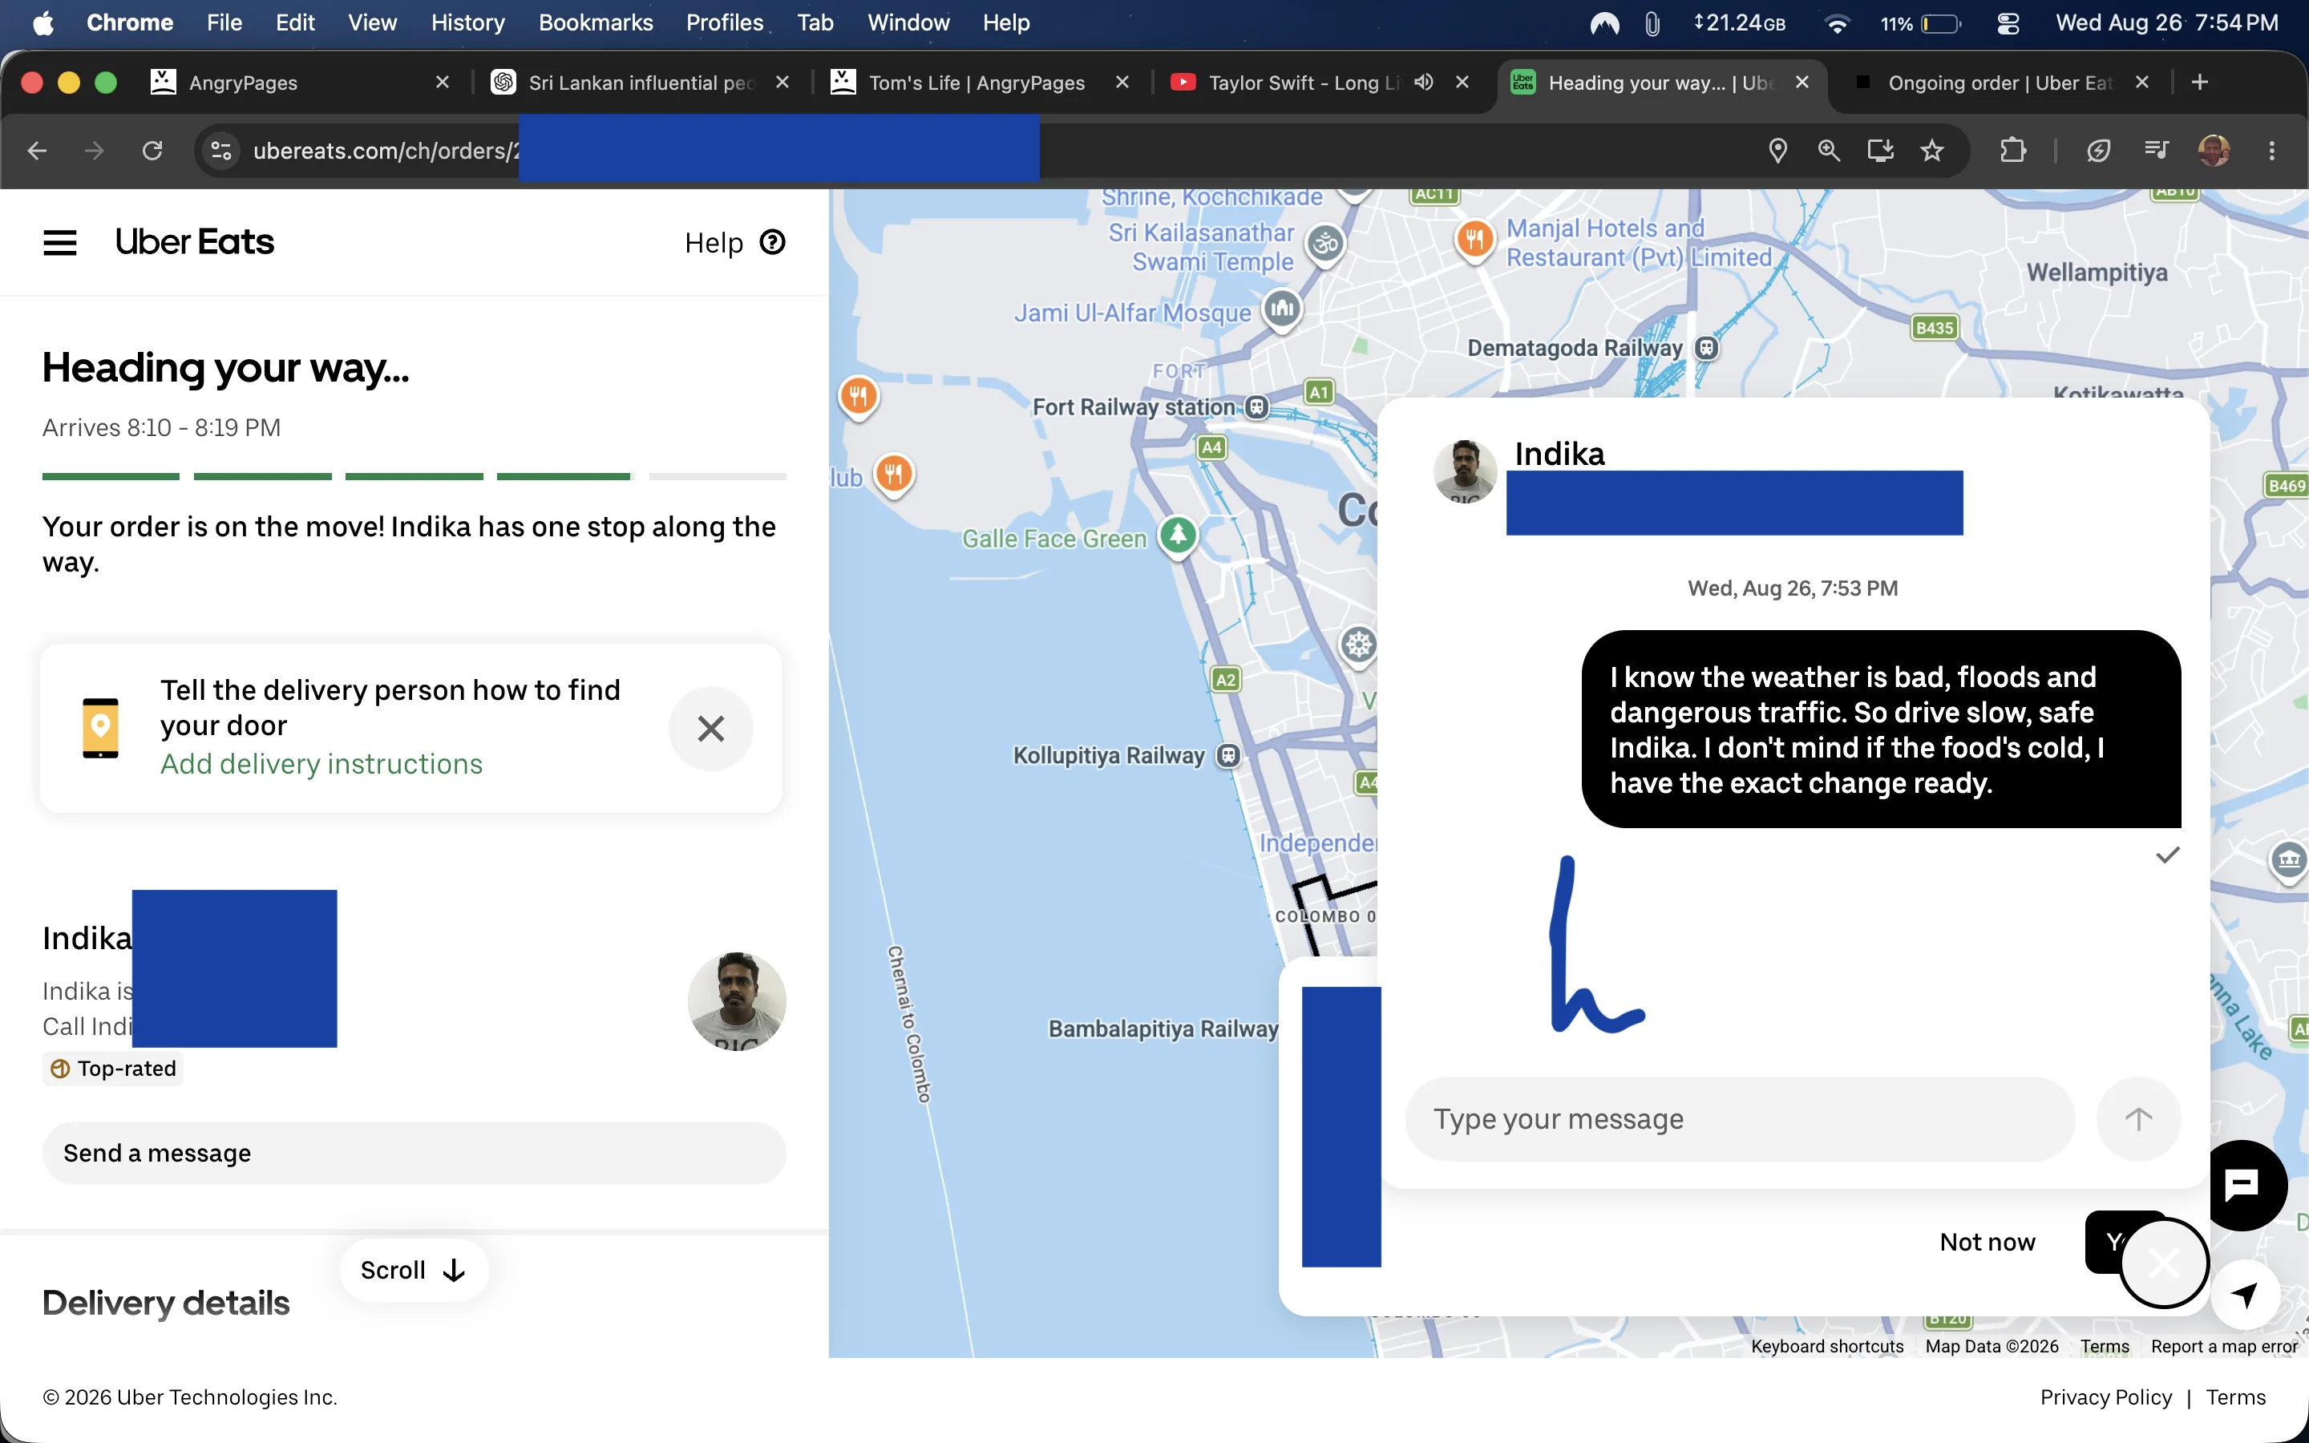Image resolution: width=2309 pixels, height=1443 pixels.
Task: Click the Scroll down button
Action: (x=413, y=1271)
